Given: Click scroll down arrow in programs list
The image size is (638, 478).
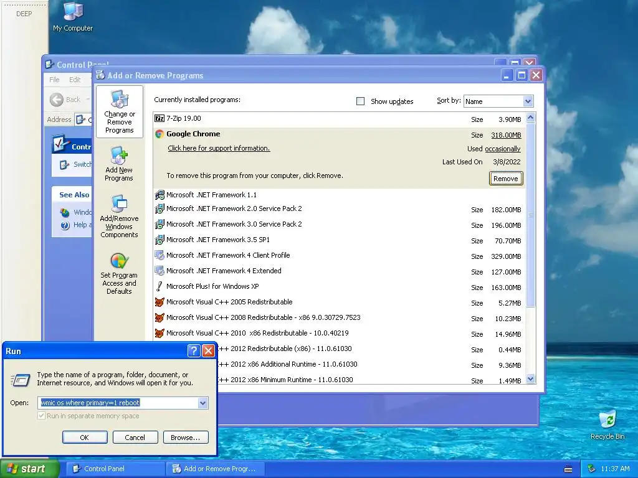Looking at the screenshot, I should coord(530,379).
